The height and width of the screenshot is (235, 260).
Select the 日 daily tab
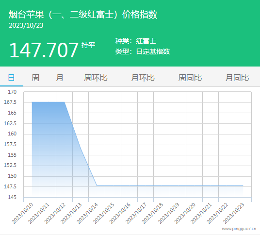click(x=11, y=78)
